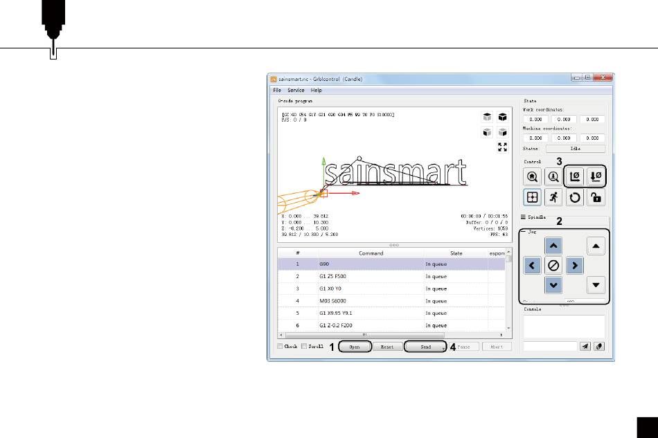Enable the Check mode checkbox
658x438 pixels.
280,346
